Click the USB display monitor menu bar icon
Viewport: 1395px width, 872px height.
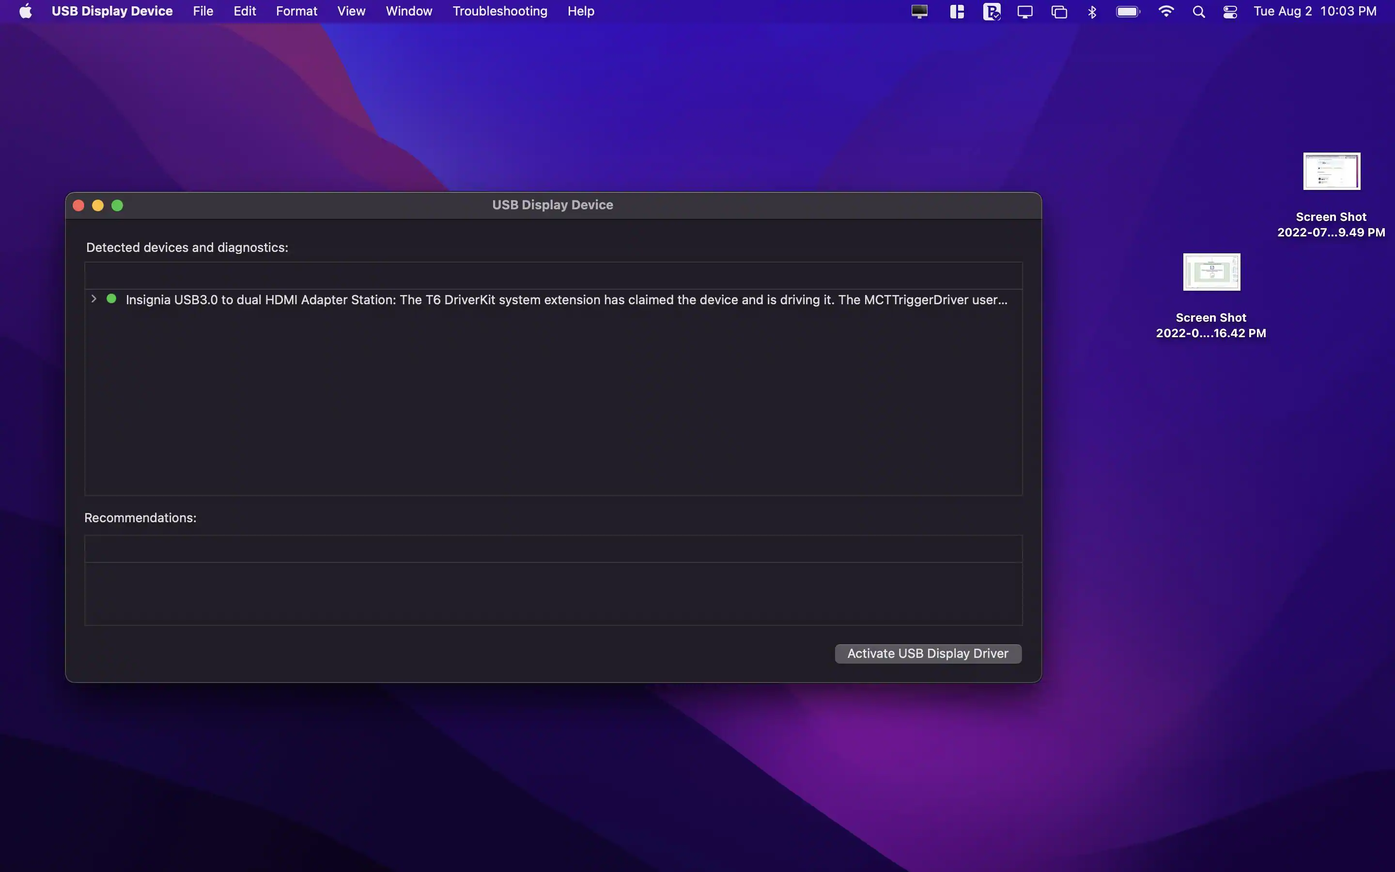(919, 12)
